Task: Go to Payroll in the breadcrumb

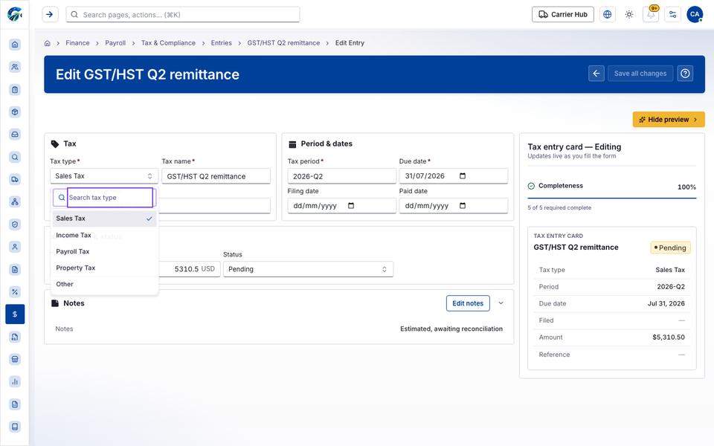Action: (115, 43)
